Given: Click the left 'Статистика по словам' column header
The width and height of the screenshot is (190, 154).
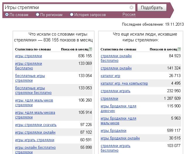Looking at the screenshot, I should point(33,49).
